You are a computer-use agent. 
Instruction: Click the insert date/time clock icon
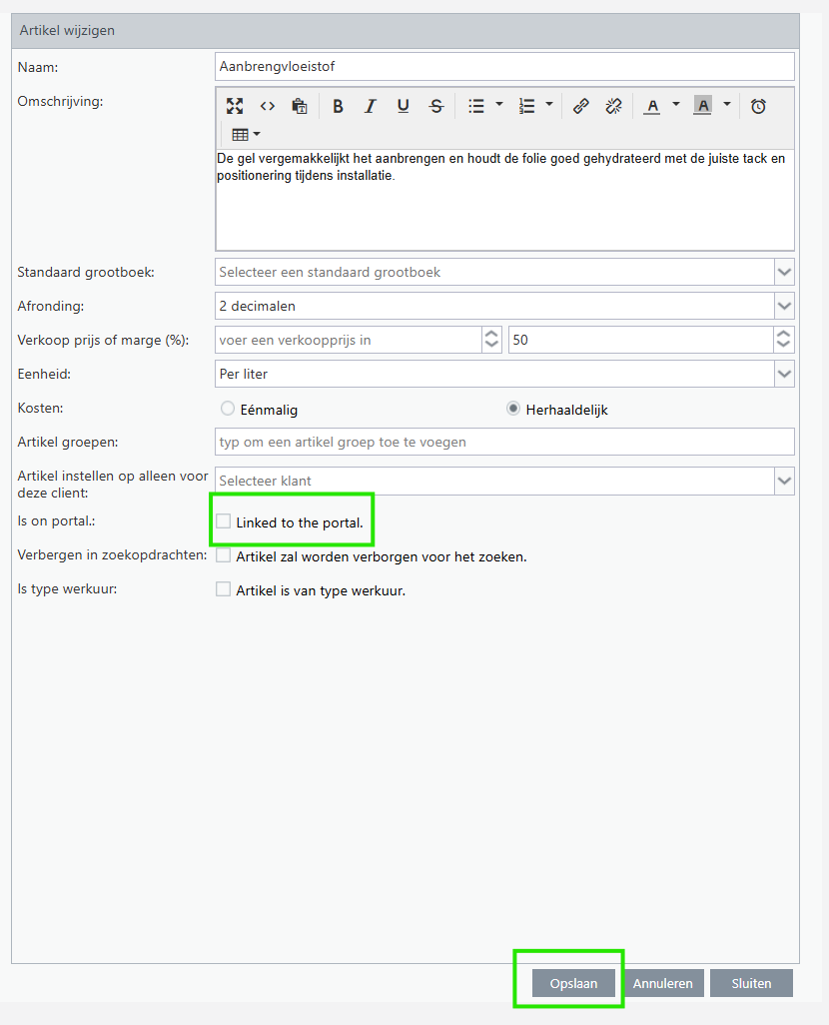pos(758,106)
